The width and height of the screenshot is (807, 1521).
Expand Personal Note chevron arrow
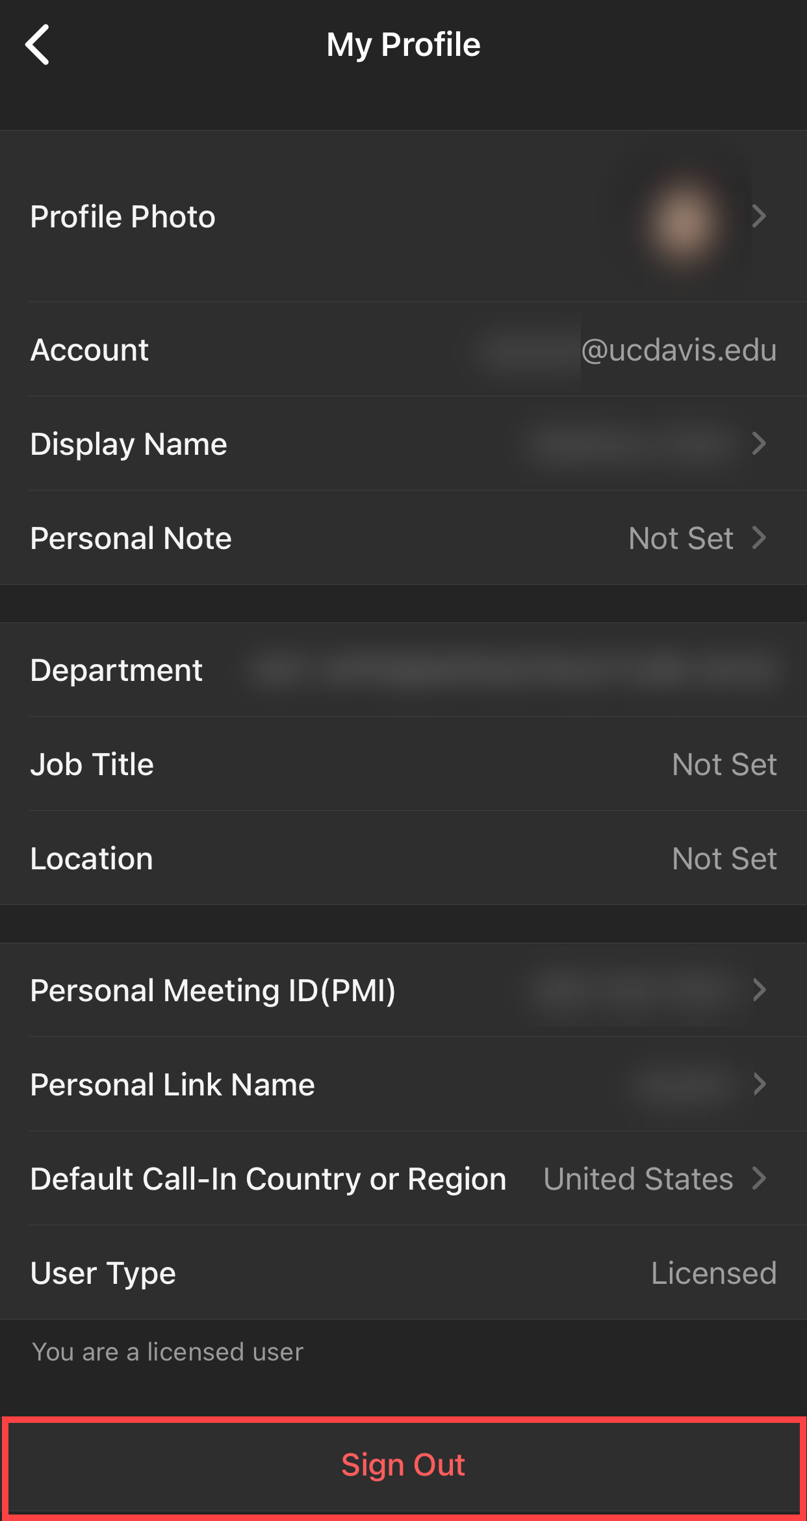click(x=759, y=538)
